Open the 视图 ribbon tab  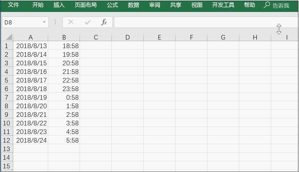[197, 5]
